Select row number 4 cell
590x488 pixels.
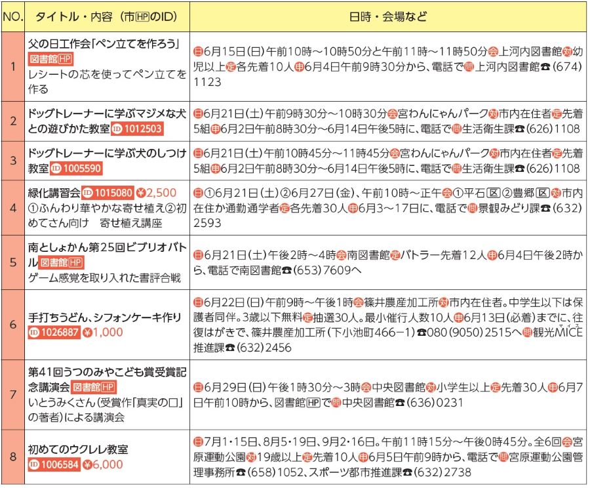pos(13,208)
